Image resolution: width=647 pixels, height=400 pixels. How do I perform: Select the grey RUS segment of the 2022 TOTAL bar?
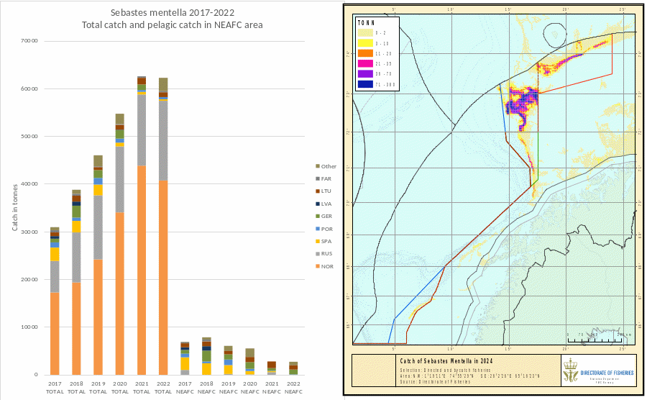(163, 141)
